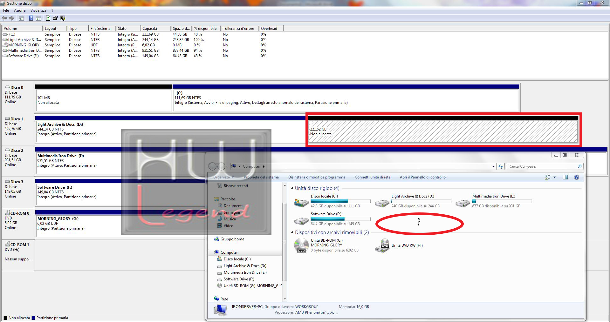Open the address bar history dropdown in Explorer
This screenshot has height=322, width=610.
coord(493,166)
